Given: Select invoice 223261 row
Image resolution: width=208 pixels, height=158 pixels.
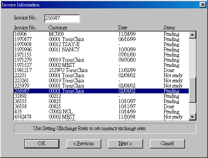Looking at the screenshot, I should coord(101,80).
